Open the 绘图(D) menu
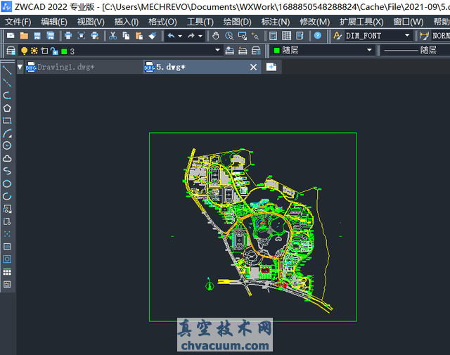The width and height of the screenshot is (450, 355). (x=237, y=22)
